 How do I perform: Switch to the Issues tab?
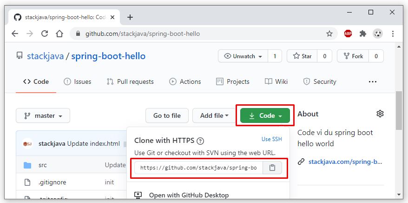(77, 82)
